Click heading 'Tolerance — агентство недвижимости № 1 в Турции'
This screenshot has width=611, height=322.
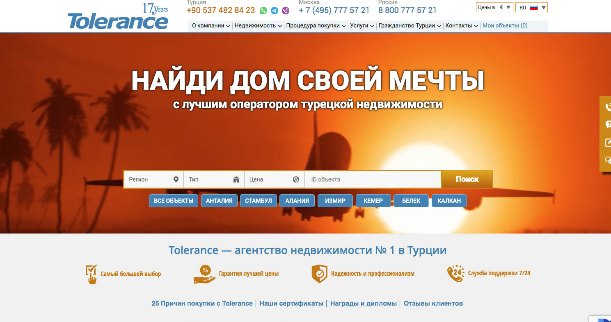coord(307,250)
